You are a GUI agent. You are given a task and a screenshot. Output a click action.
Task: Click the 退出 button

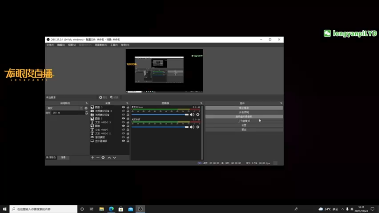coord(244,130)
